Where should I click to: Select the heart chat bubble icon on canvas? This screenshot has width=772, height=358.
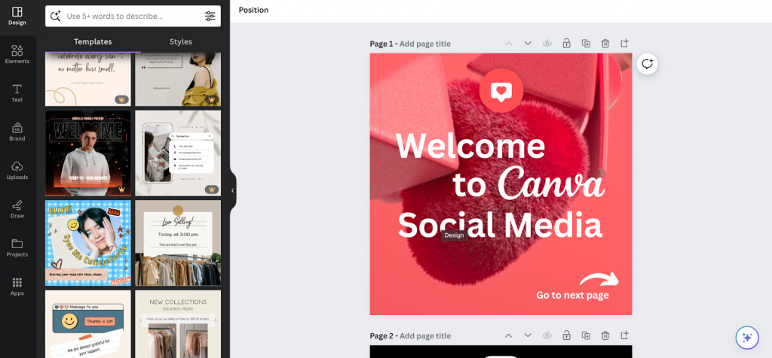tap(501, 91)
